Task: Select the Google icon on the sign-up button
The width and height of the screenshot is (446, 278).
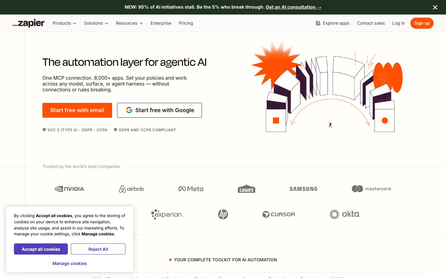Action: tap(129, 110)
